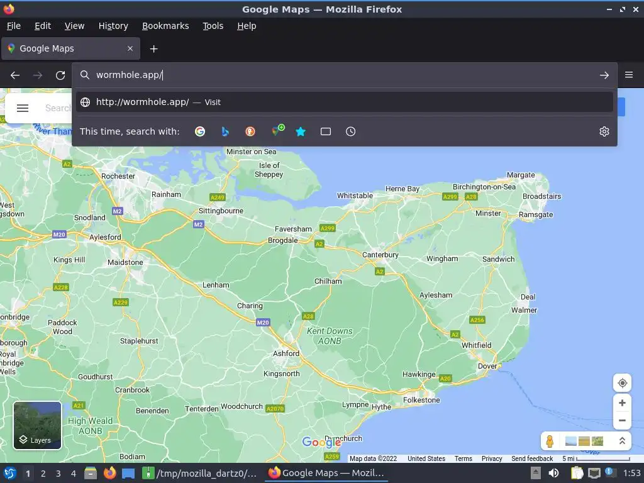This screenshot has width=644, height=483.
Task: Open Google Maps hamburger menu
Action: coord(23,108)
